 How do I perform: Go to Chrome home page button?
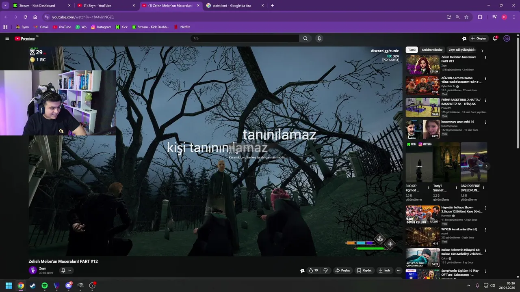(x=35, y=17)
